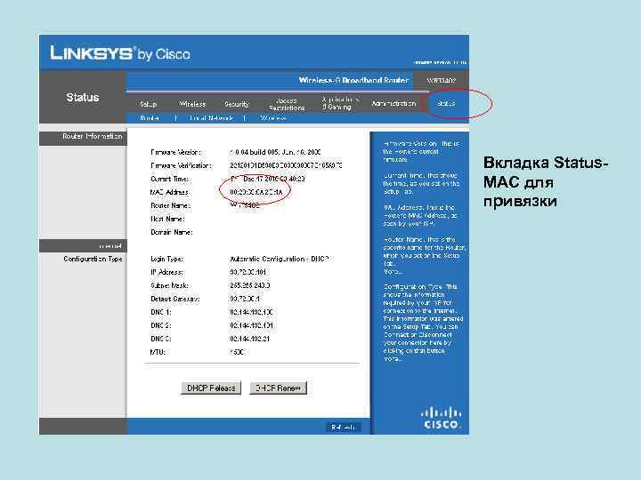The height and width of the screenshot is (480, 641).
Task: Click the Router sub-tab
Action: pos(150,118)
